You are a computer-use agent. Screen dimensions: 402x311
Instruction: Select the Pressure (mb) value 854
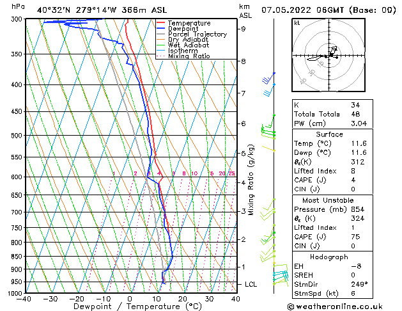tap(358, 209)
